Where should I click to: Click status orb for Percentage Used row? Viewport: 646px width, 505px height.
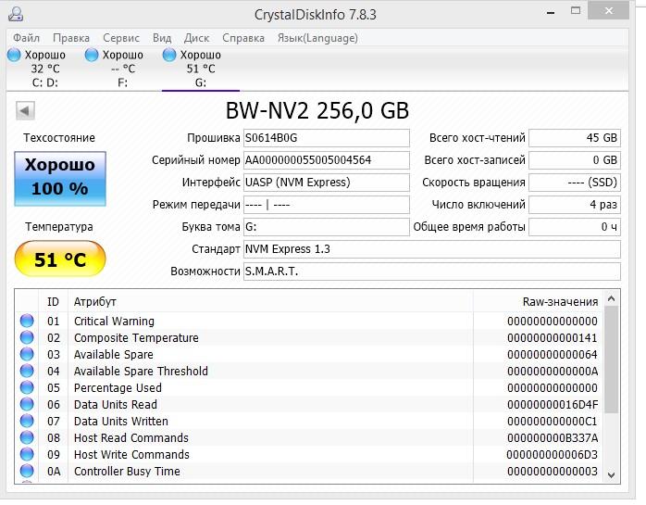pyautogui.click(x=27, y=388)
